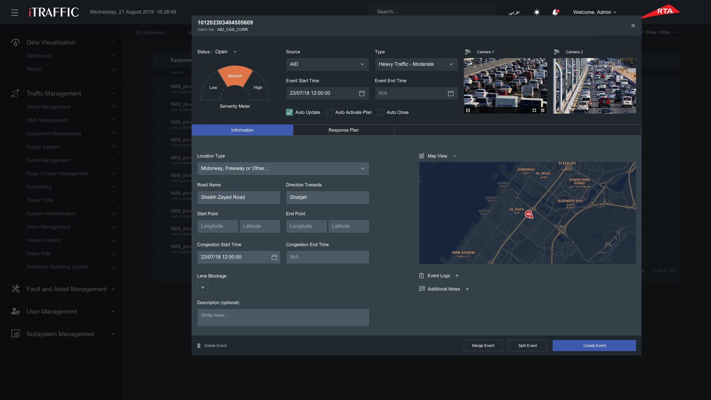The image size is (711, 400).
Task: Click the Delete Event trash icon
Action: (x=199, y=346)
